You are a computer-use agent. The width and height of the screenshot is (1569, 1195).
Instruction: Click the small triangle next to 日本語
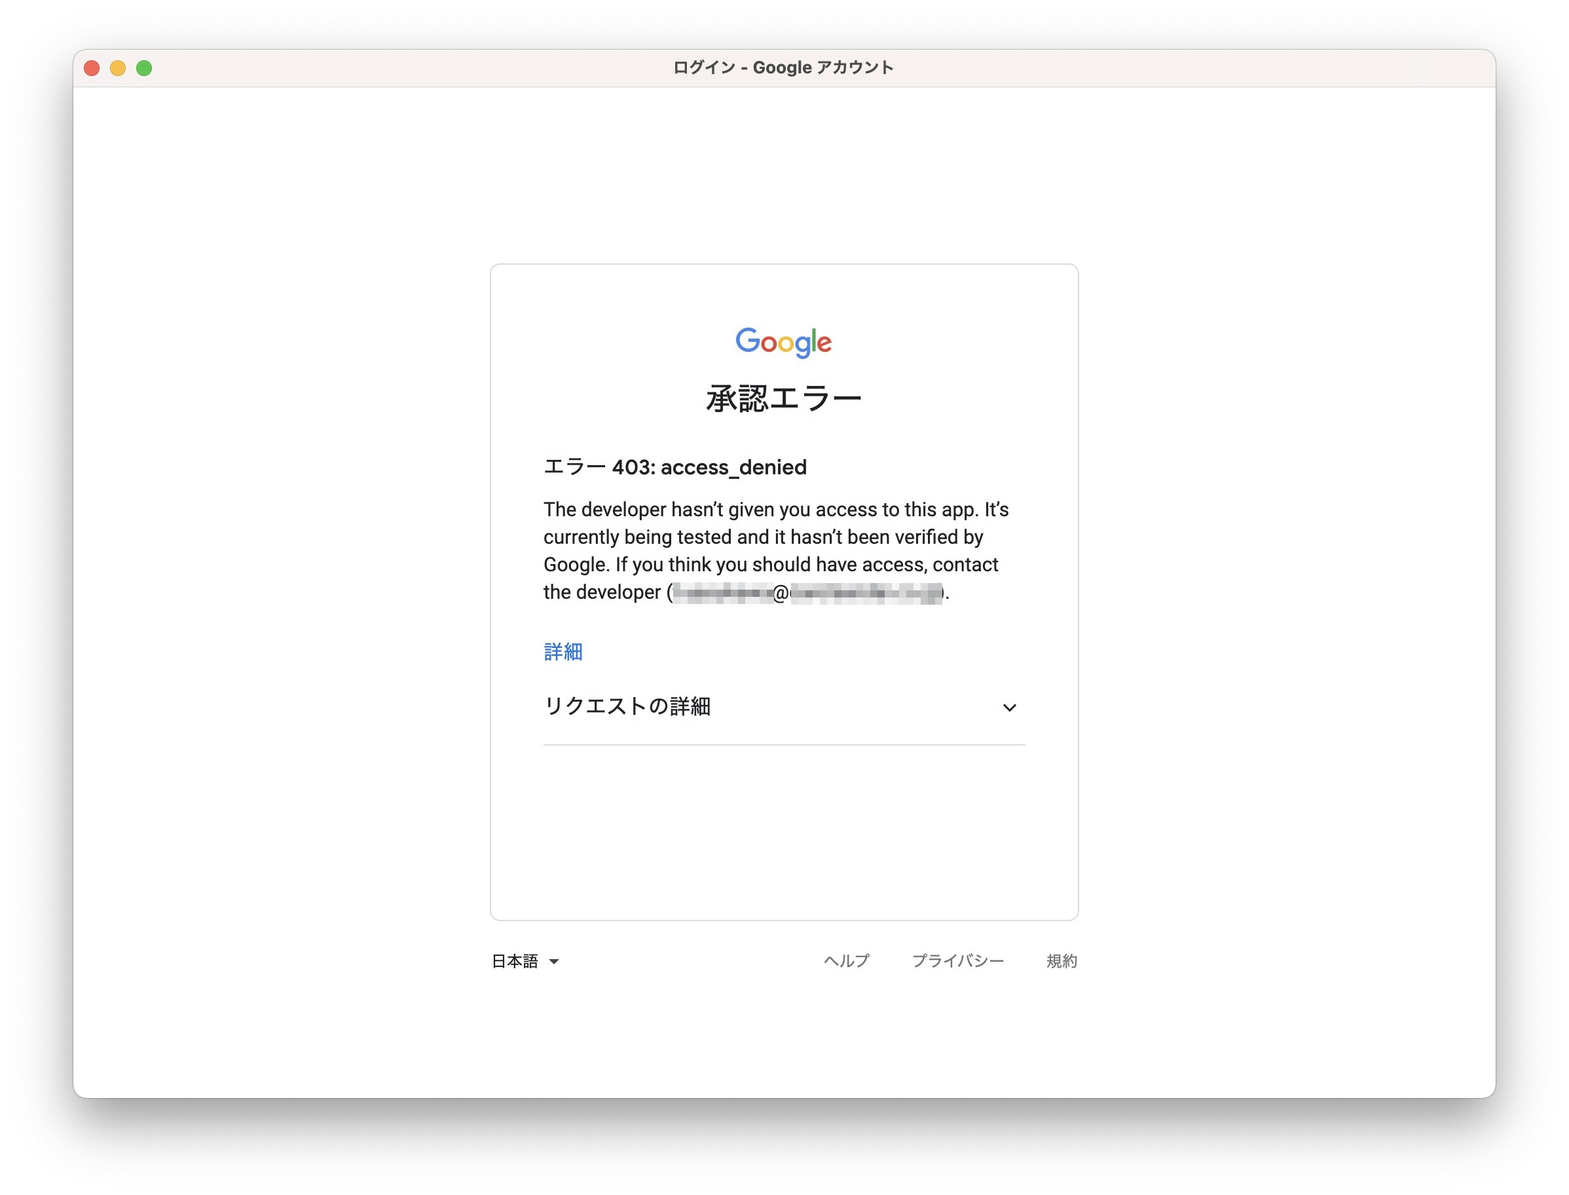pyautogui.click(x=554, y=962)
